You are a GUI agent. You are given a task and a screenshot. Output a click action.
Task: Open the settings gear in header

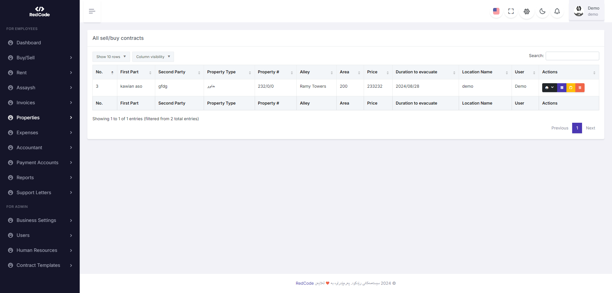527,11
